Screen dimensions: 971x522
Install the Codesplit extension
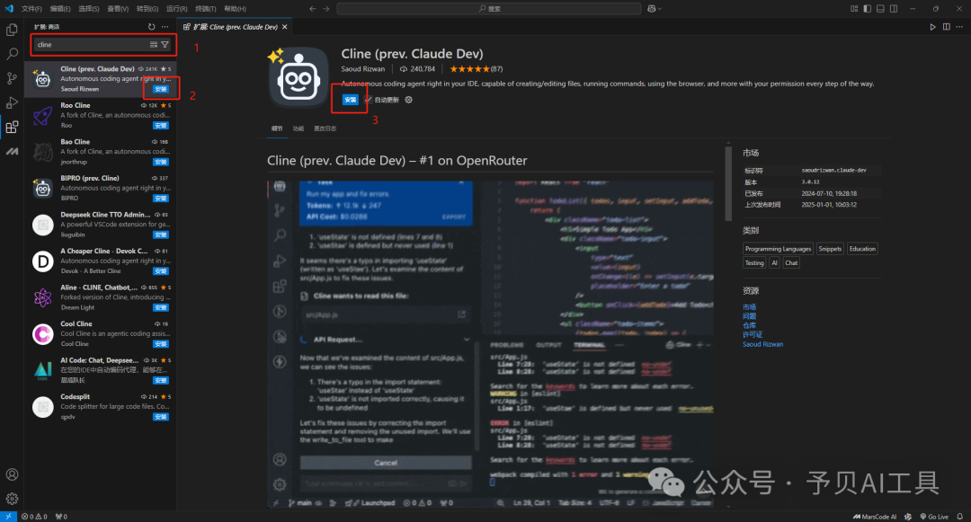tap(161, 417)
